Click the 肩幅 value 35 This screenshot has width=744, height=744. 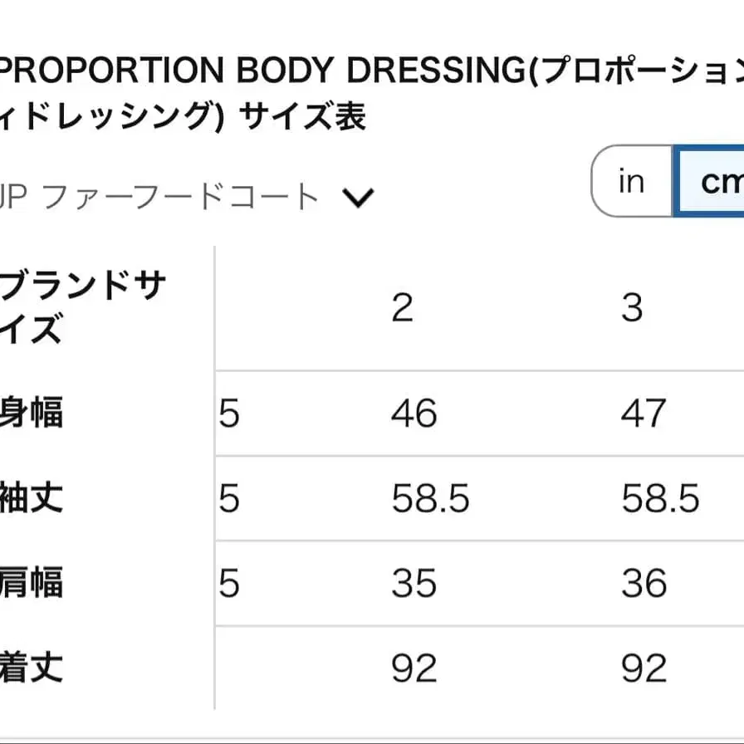click(x=414, y=583)
